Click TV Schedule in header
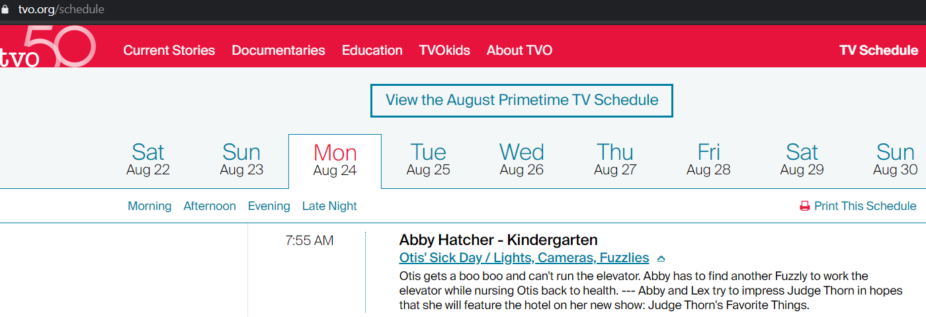926x317 pixels. pyautogui.click(x=878, y=50)
